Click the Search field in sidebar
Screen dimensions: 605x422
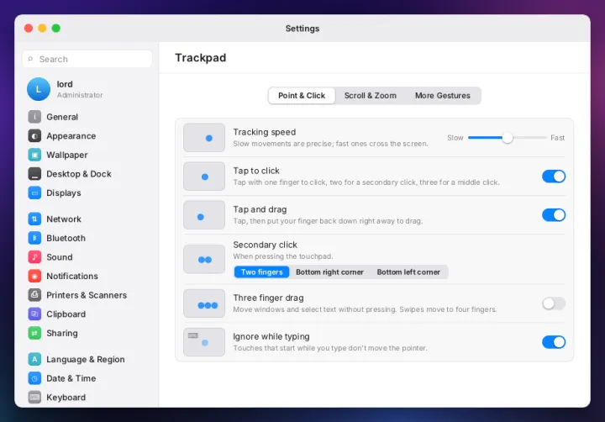click(87, 59)
